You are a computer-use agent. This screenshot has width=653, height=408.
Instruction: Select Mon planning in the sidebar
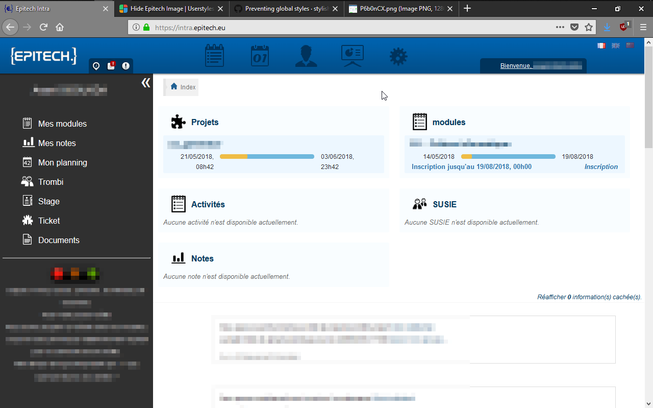click(x=62, y=163)
